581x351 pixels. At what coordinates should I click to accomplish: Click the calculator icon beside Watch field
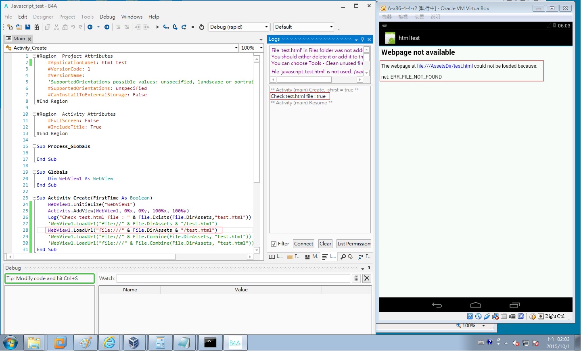[x=356, y=278]
